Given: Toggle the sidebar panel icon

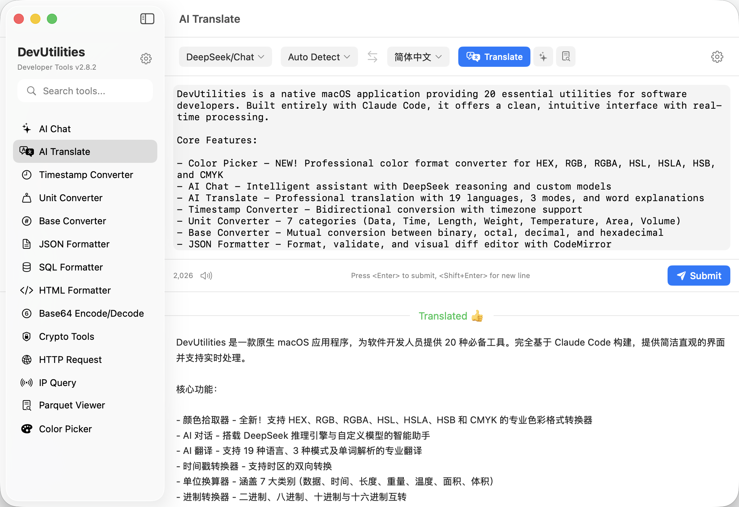Looking at the screenshot, I should click(147, 19).
